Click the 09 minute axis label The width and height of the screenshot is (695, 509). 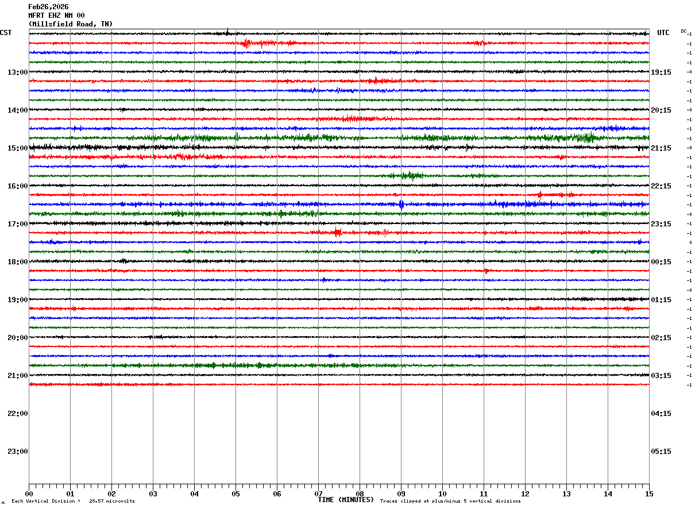(x=401, y=494)
